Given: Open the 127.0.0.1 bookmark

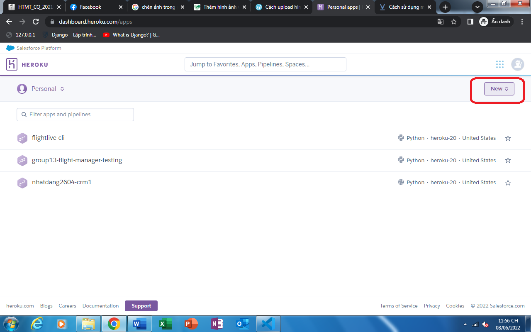Looking at the screenshot, I should [x=21, y=35].
